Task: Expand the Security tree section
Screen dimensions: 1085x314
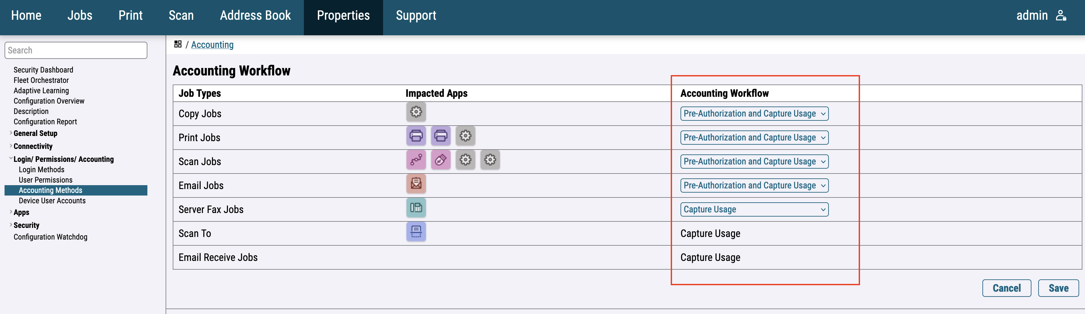Action: (11, 225)
